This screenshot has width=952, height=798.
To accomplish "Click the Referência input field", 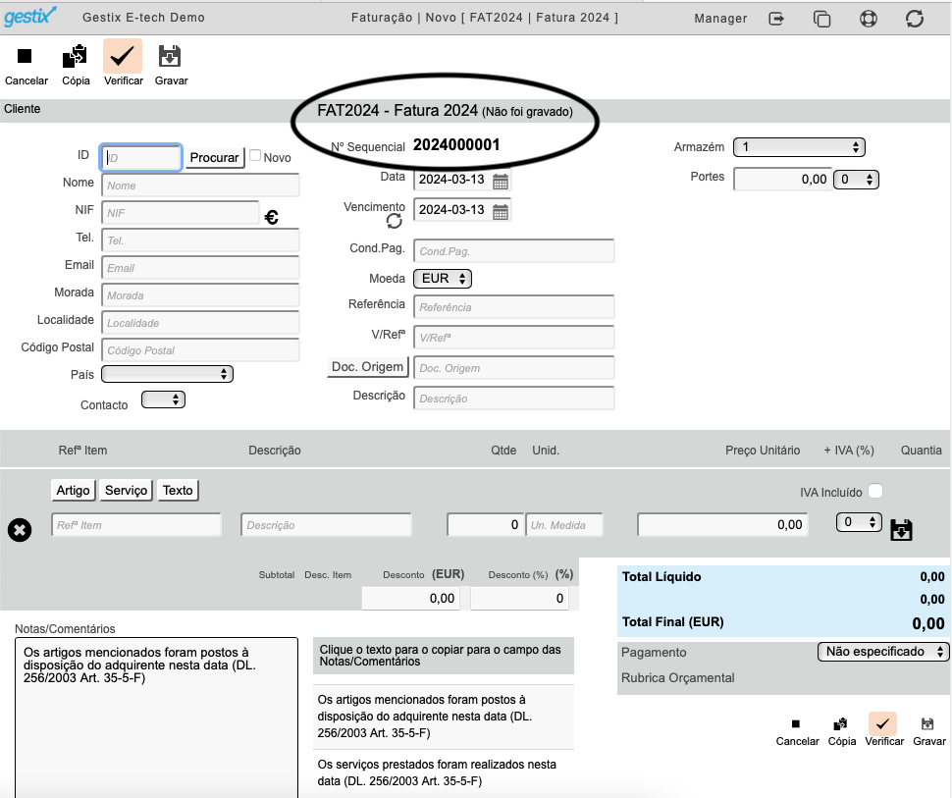I will [513, 306].
